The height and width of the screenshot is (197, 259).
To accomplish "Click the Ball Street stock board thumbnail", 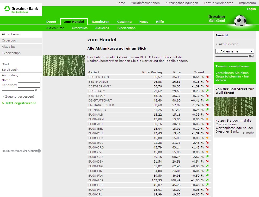I will tap(235, 107).
